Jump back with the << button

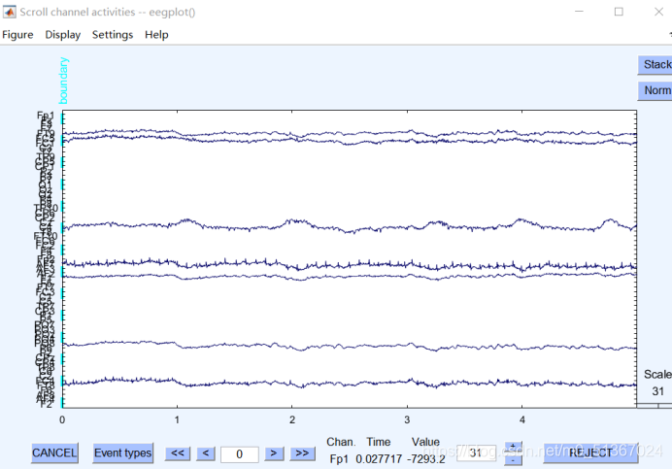click(178, 453)
